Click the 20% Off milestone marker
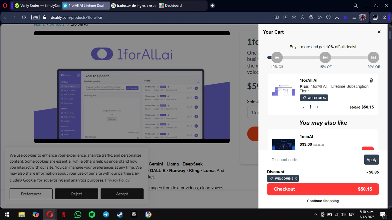 click(373, 57)
